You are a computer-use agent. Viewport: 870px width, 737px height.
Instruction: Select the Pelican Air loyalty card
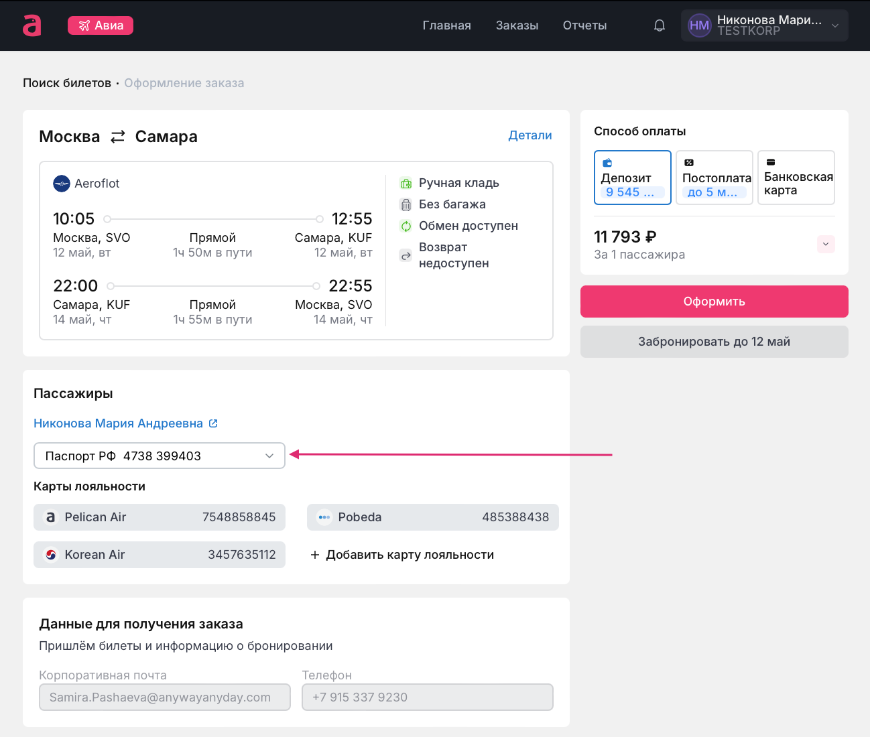(x=160, y=517)
